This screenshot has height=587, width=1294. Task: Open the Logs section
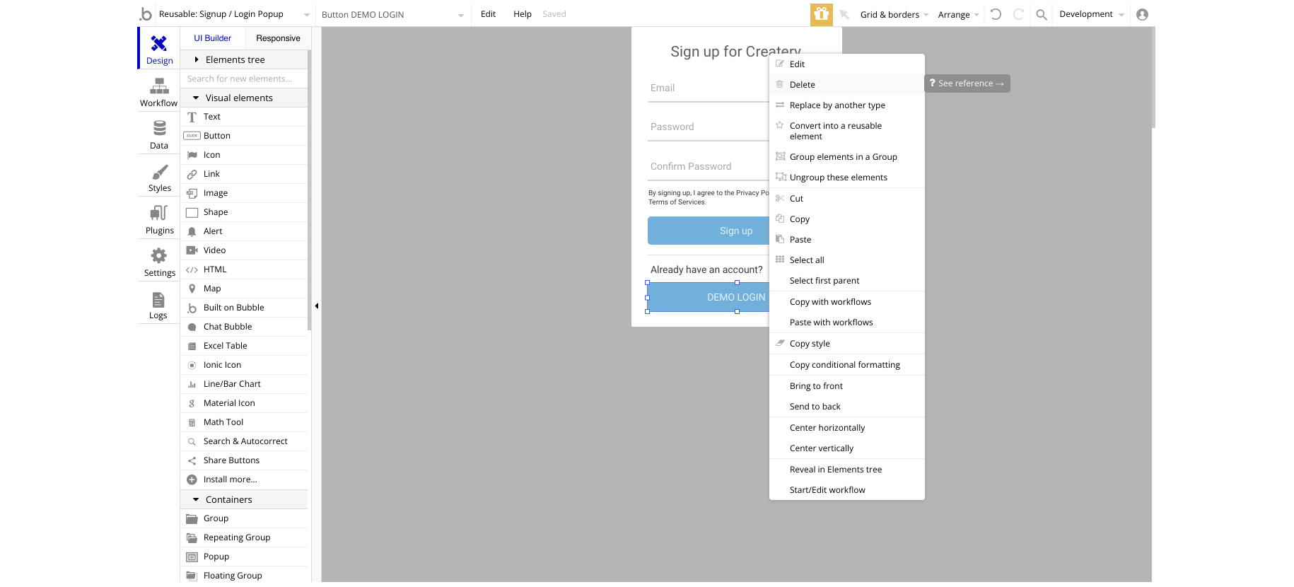158,300
